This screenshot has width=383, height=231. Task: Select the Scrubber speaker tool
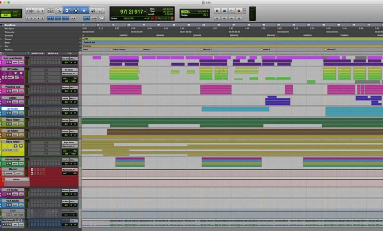[93, 11]
